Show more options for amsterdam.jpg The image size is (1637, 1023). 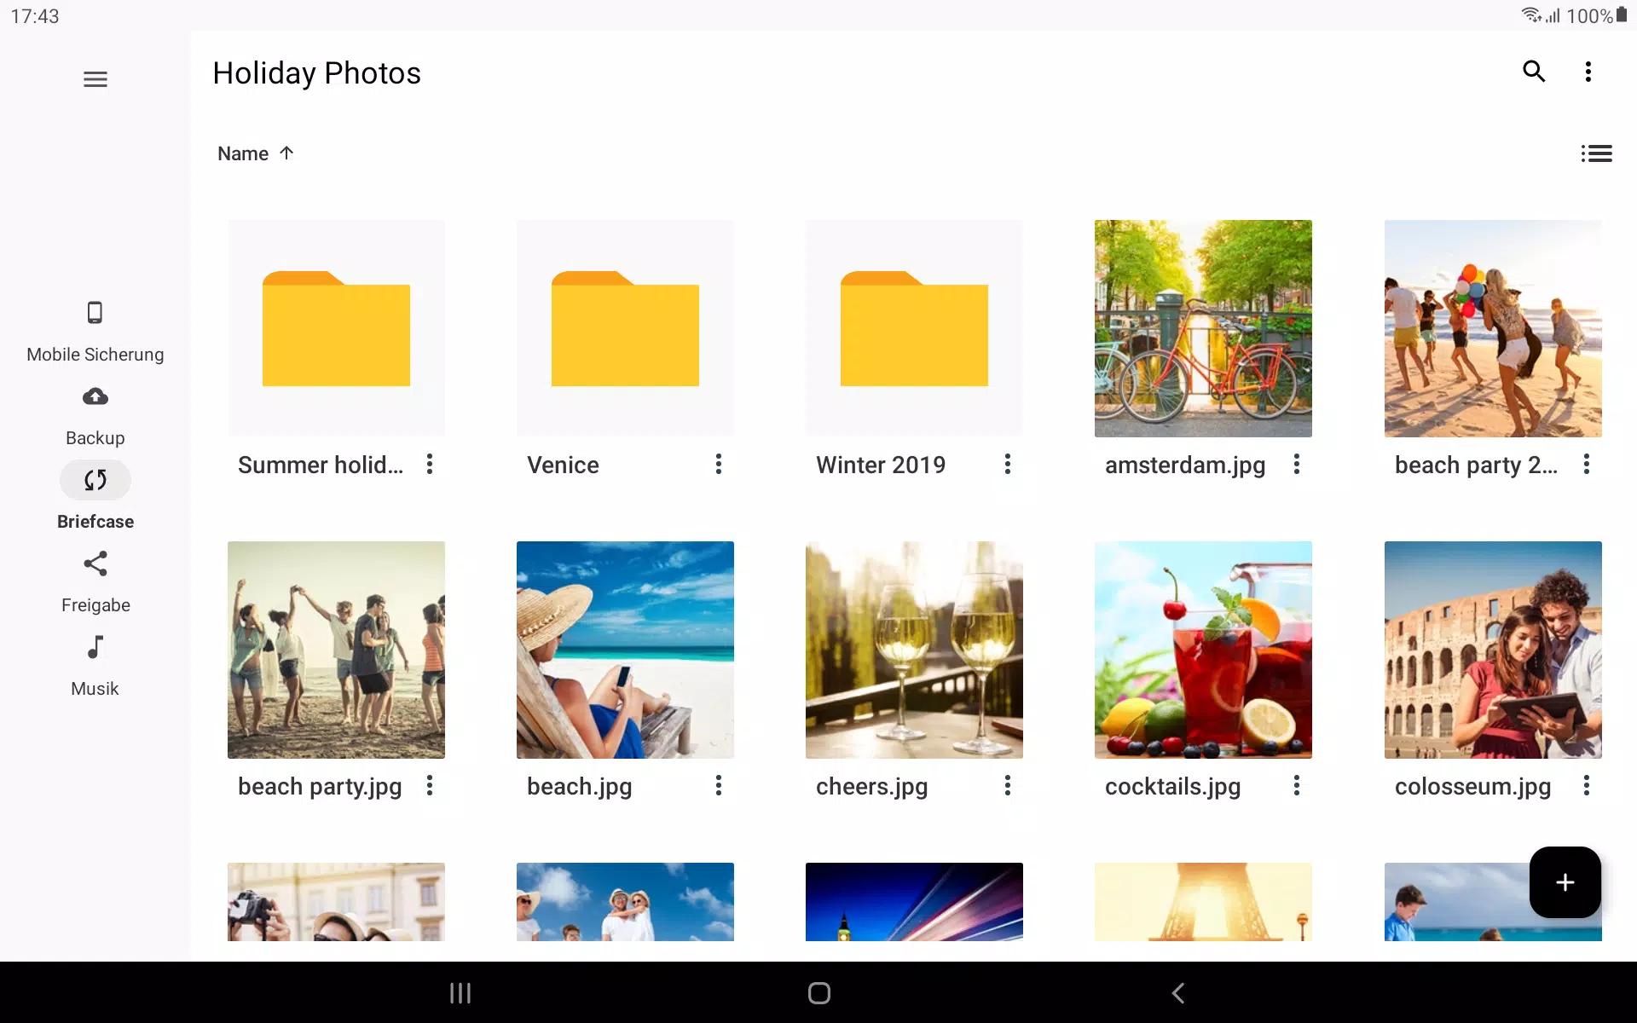tap(1297, 464)
